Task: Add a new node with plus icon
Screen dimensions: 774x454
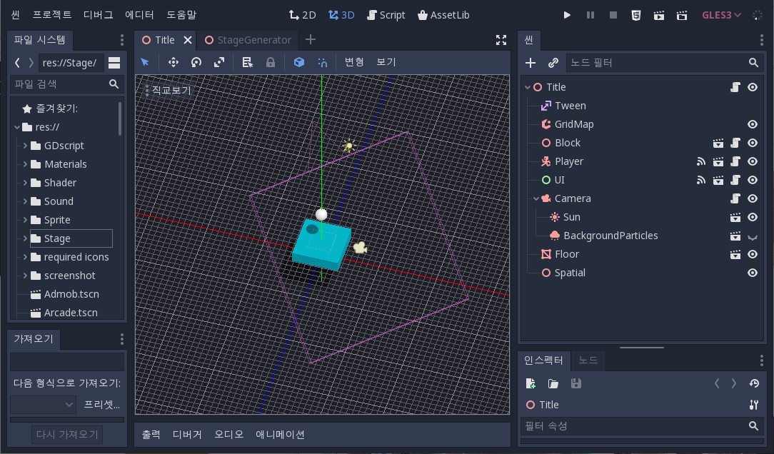Action: (x=531, y=63)
